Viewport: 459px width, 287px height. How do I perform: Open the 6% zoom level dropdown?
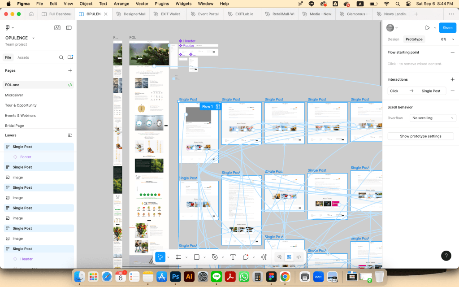click(x=446, y=39)
